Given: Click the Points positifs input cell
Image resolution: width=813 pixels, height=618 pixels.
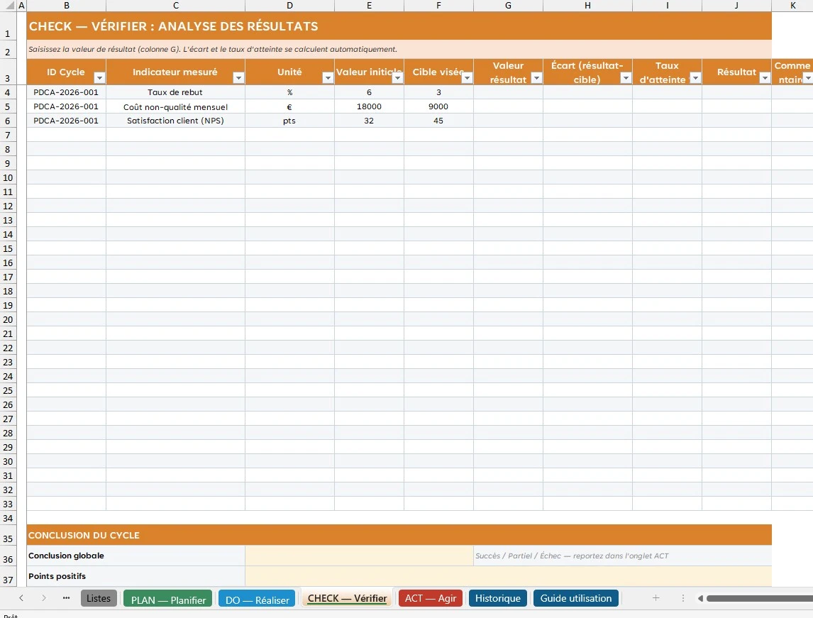Looking at the screenshot, I should click(508, 577).
